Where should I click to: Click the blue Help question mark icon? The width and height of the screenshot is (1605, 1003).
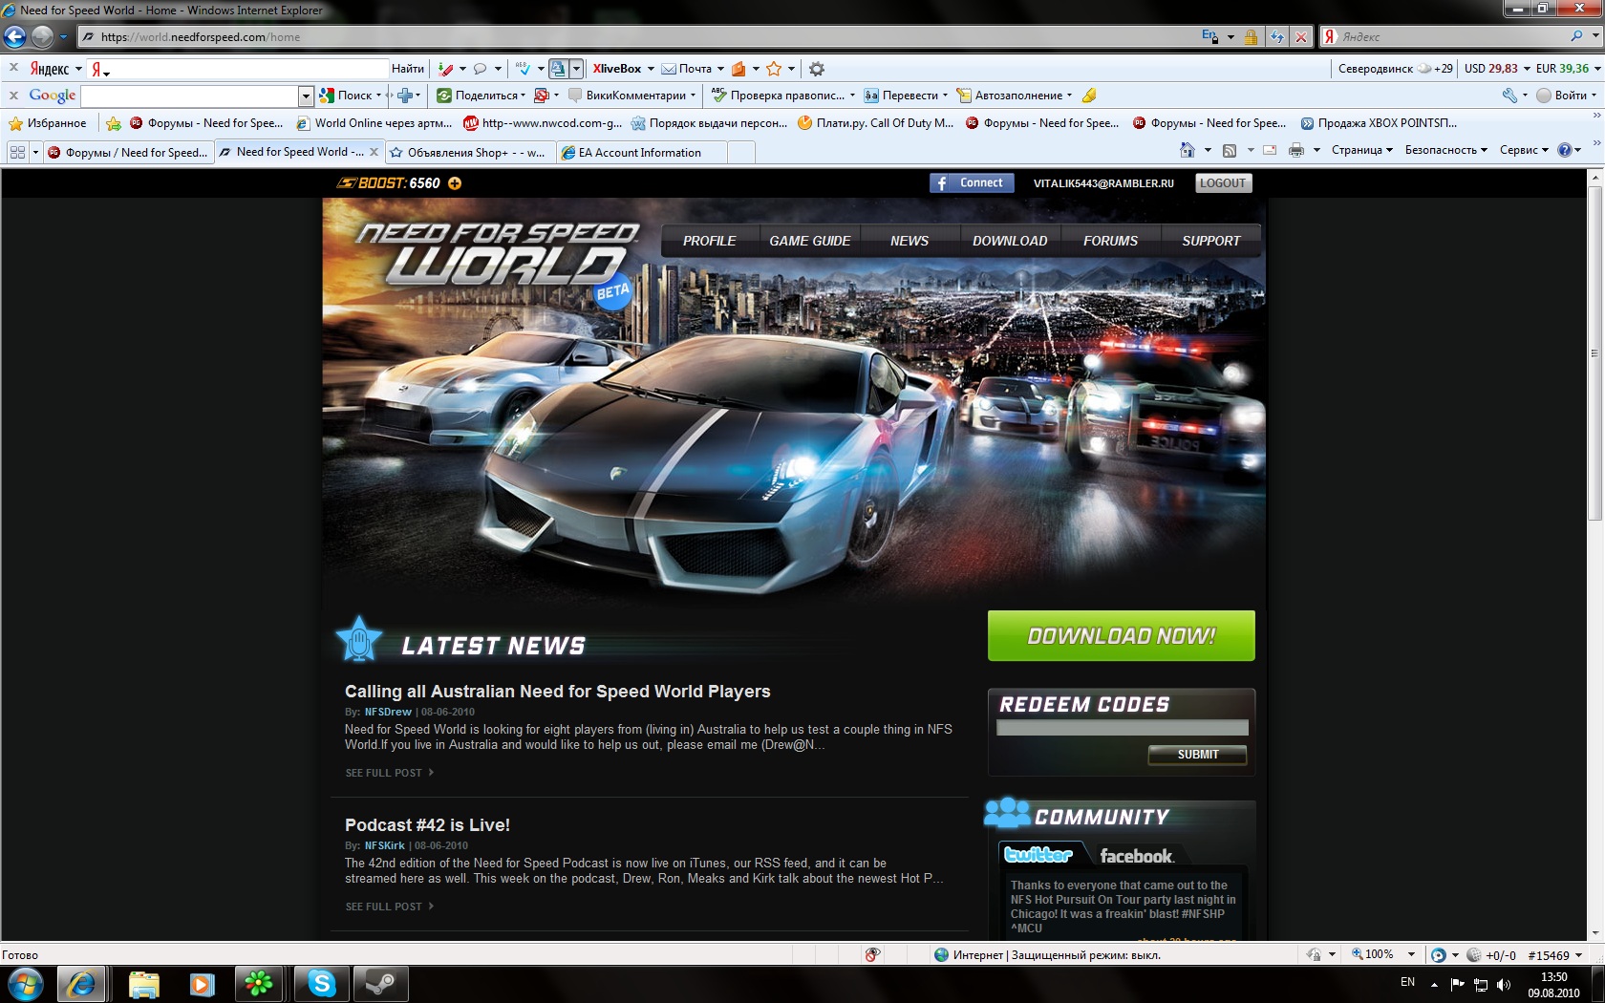1565,150
